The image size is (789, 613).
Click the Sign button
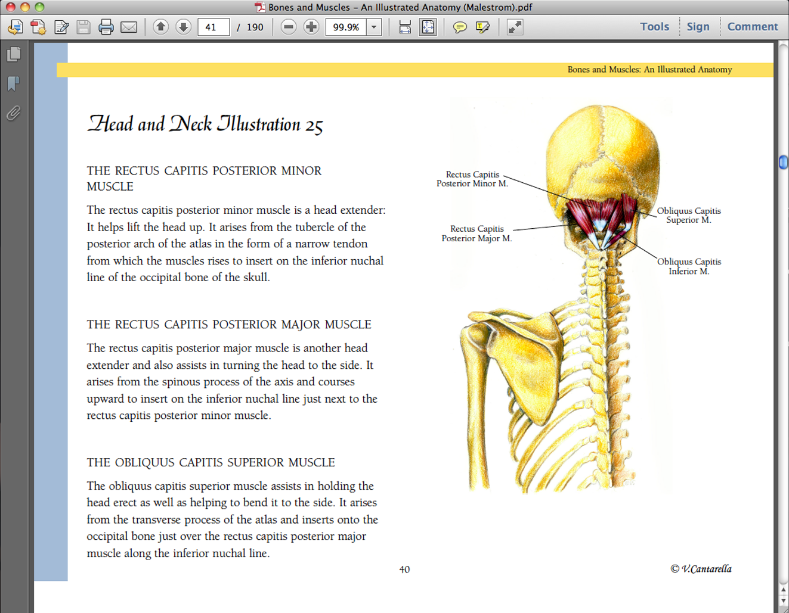click(698, 27)
